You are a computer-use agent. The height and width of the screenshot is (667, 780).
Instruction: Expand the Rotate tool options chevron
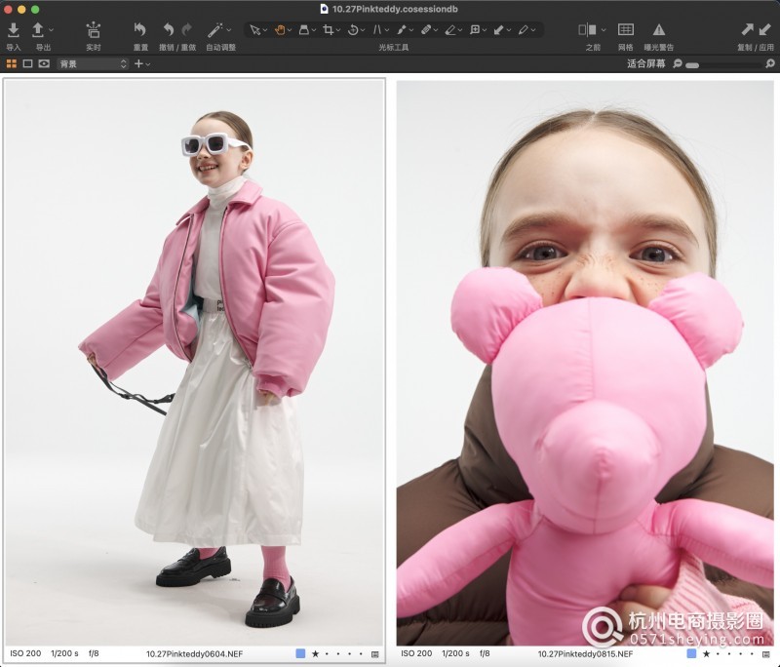click(363, 31)
